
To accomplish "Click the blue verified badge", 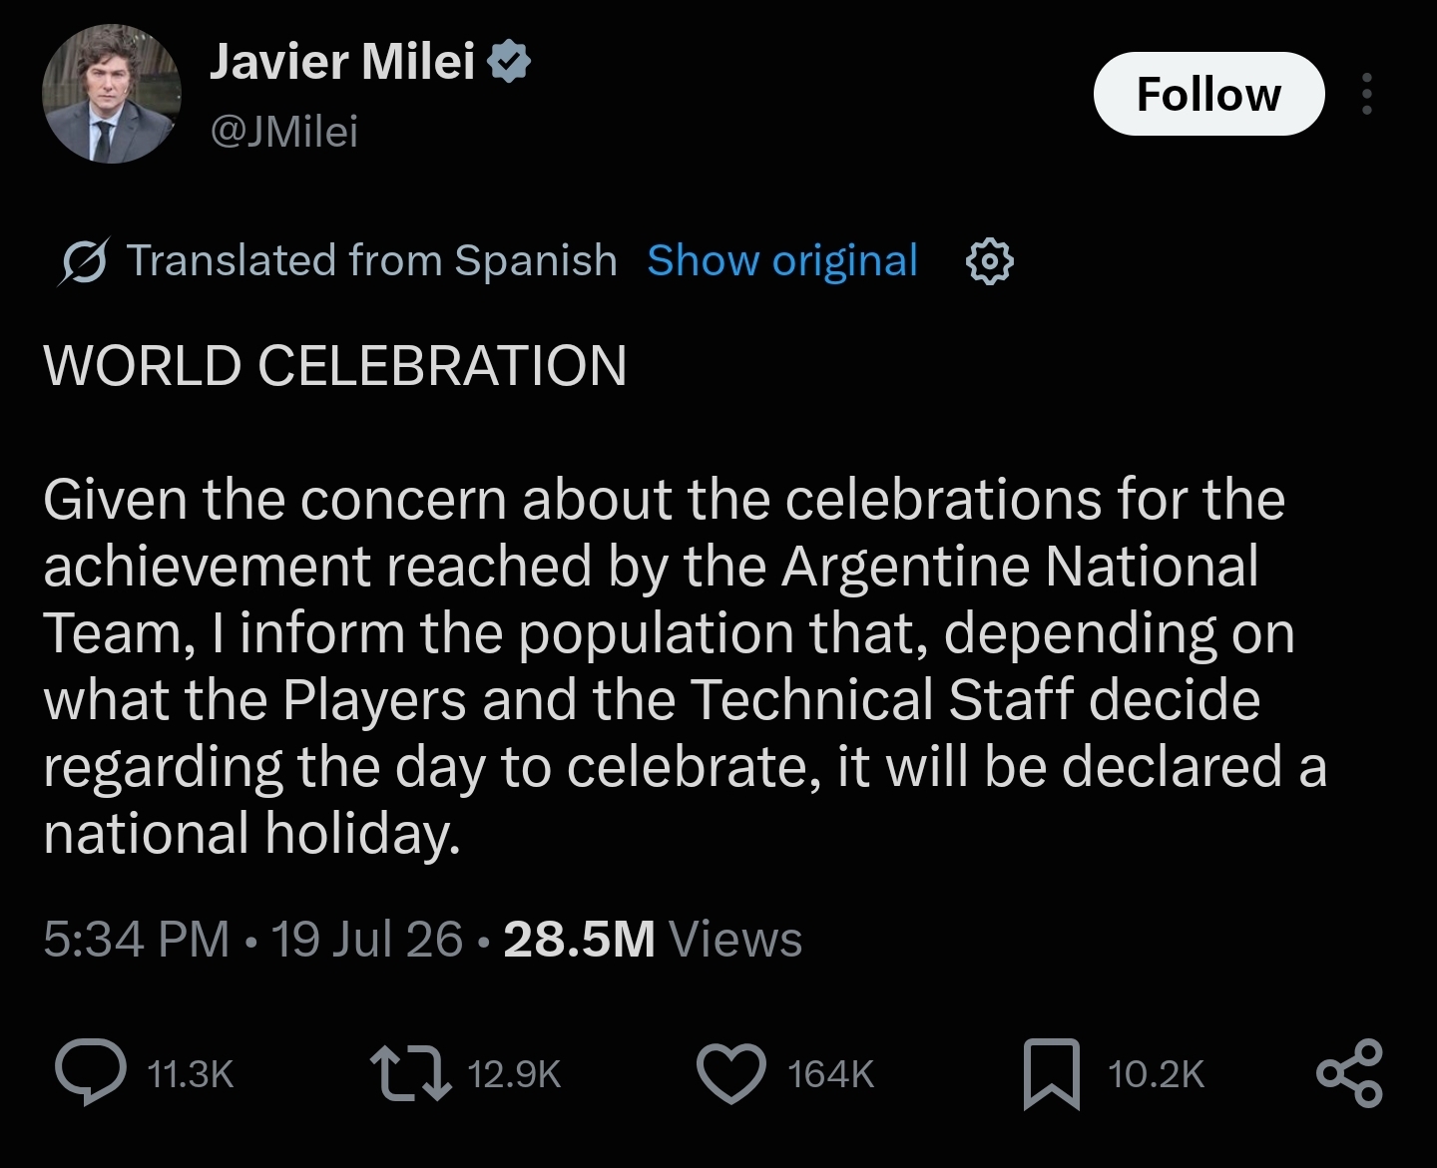I will tap(510, 62).
